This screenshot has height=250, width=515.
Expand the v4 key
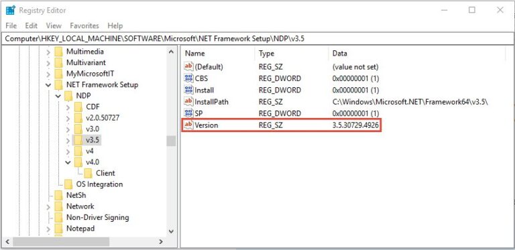coord(68,151)
